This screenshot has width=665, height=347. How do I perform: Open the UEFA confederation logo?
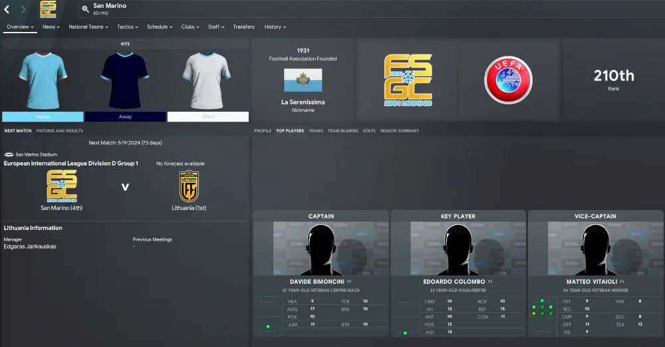tap(508, 80)
